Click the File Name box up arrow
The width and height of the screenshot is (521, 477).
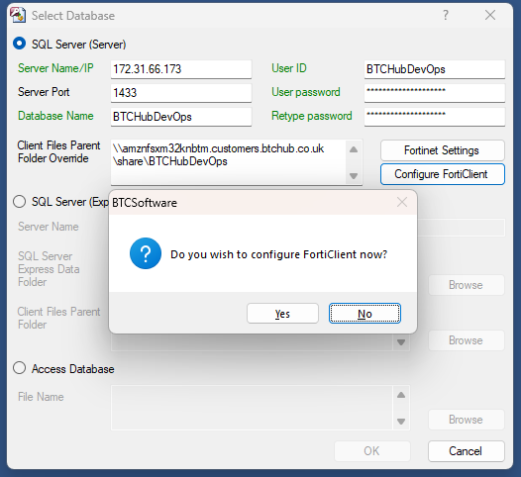tap(401, 395)
